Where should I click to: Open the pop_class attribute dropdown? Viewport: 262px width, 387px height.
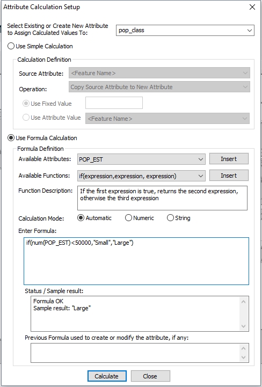(185, 31)
